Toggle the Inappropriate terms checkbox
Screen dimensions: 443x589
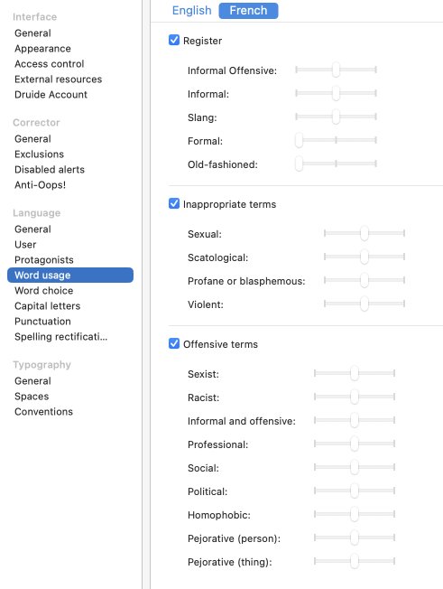tap(174, 203)
